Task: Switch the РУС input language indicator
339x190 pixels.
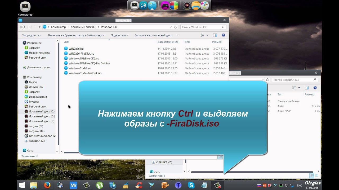Action: click(x=299, y=186)
